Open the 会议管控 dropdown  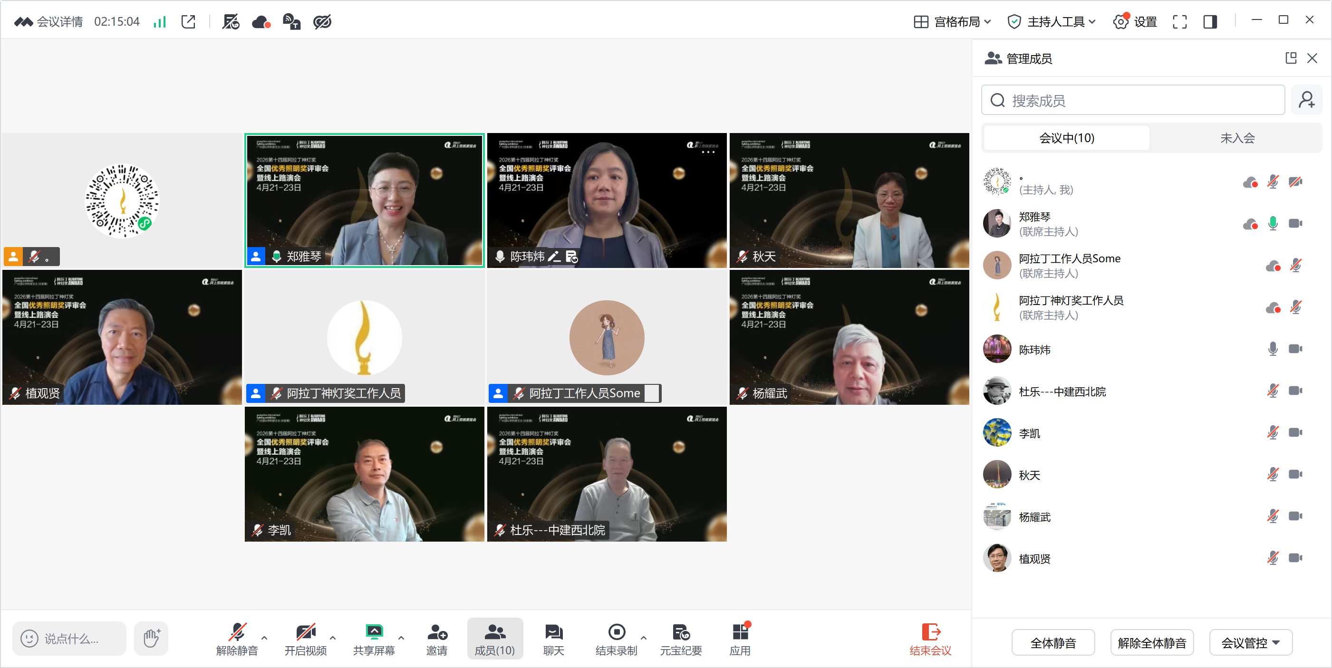(1250, 643)
